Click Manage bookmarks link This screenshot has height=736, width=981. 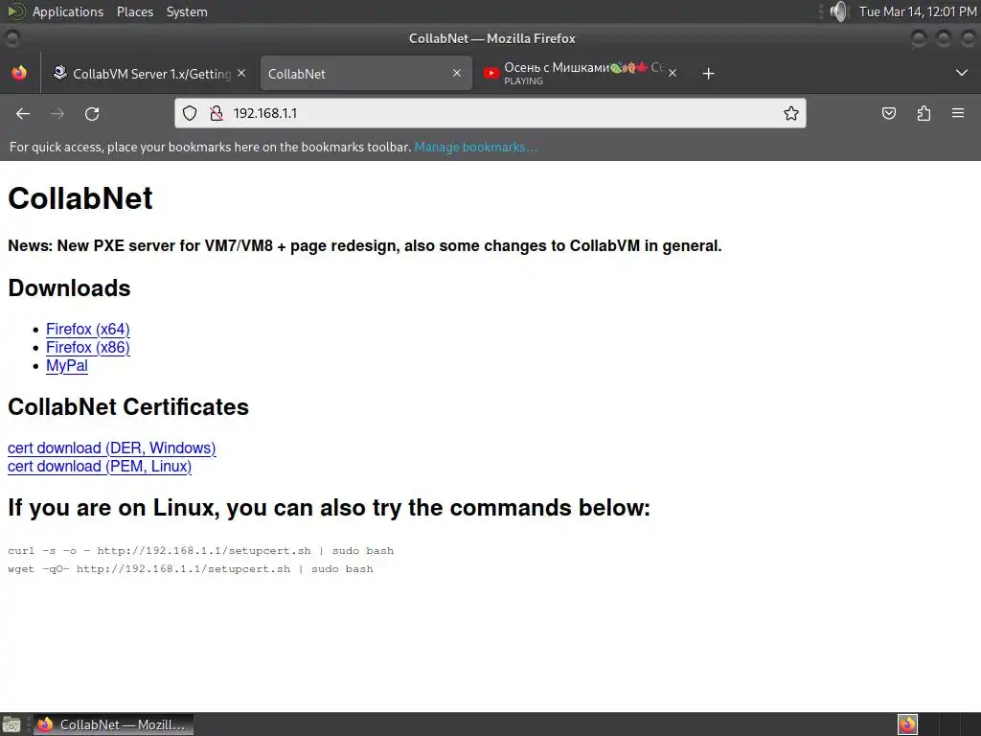(475, 147)
